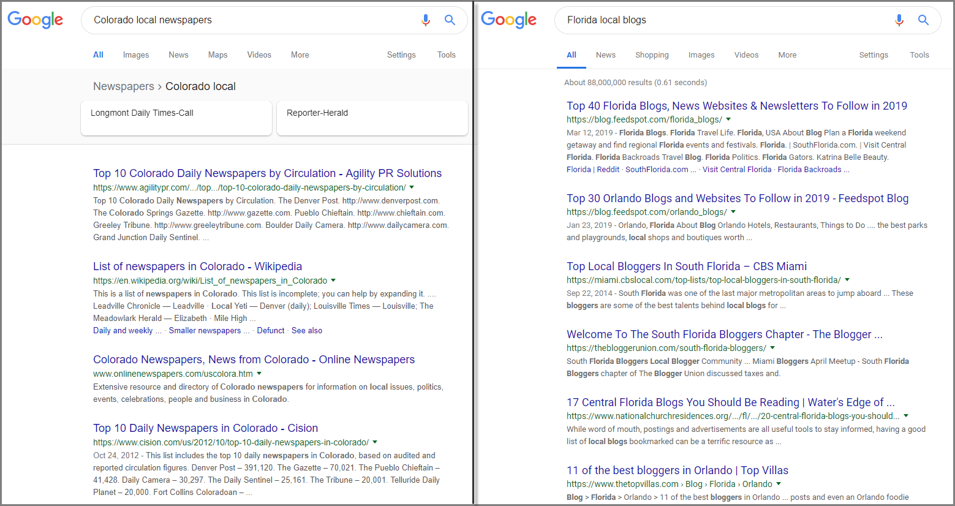955x506 pixels.
Task: Open 'Florida | Reddit' sitelink
Action: click(593, 169)
